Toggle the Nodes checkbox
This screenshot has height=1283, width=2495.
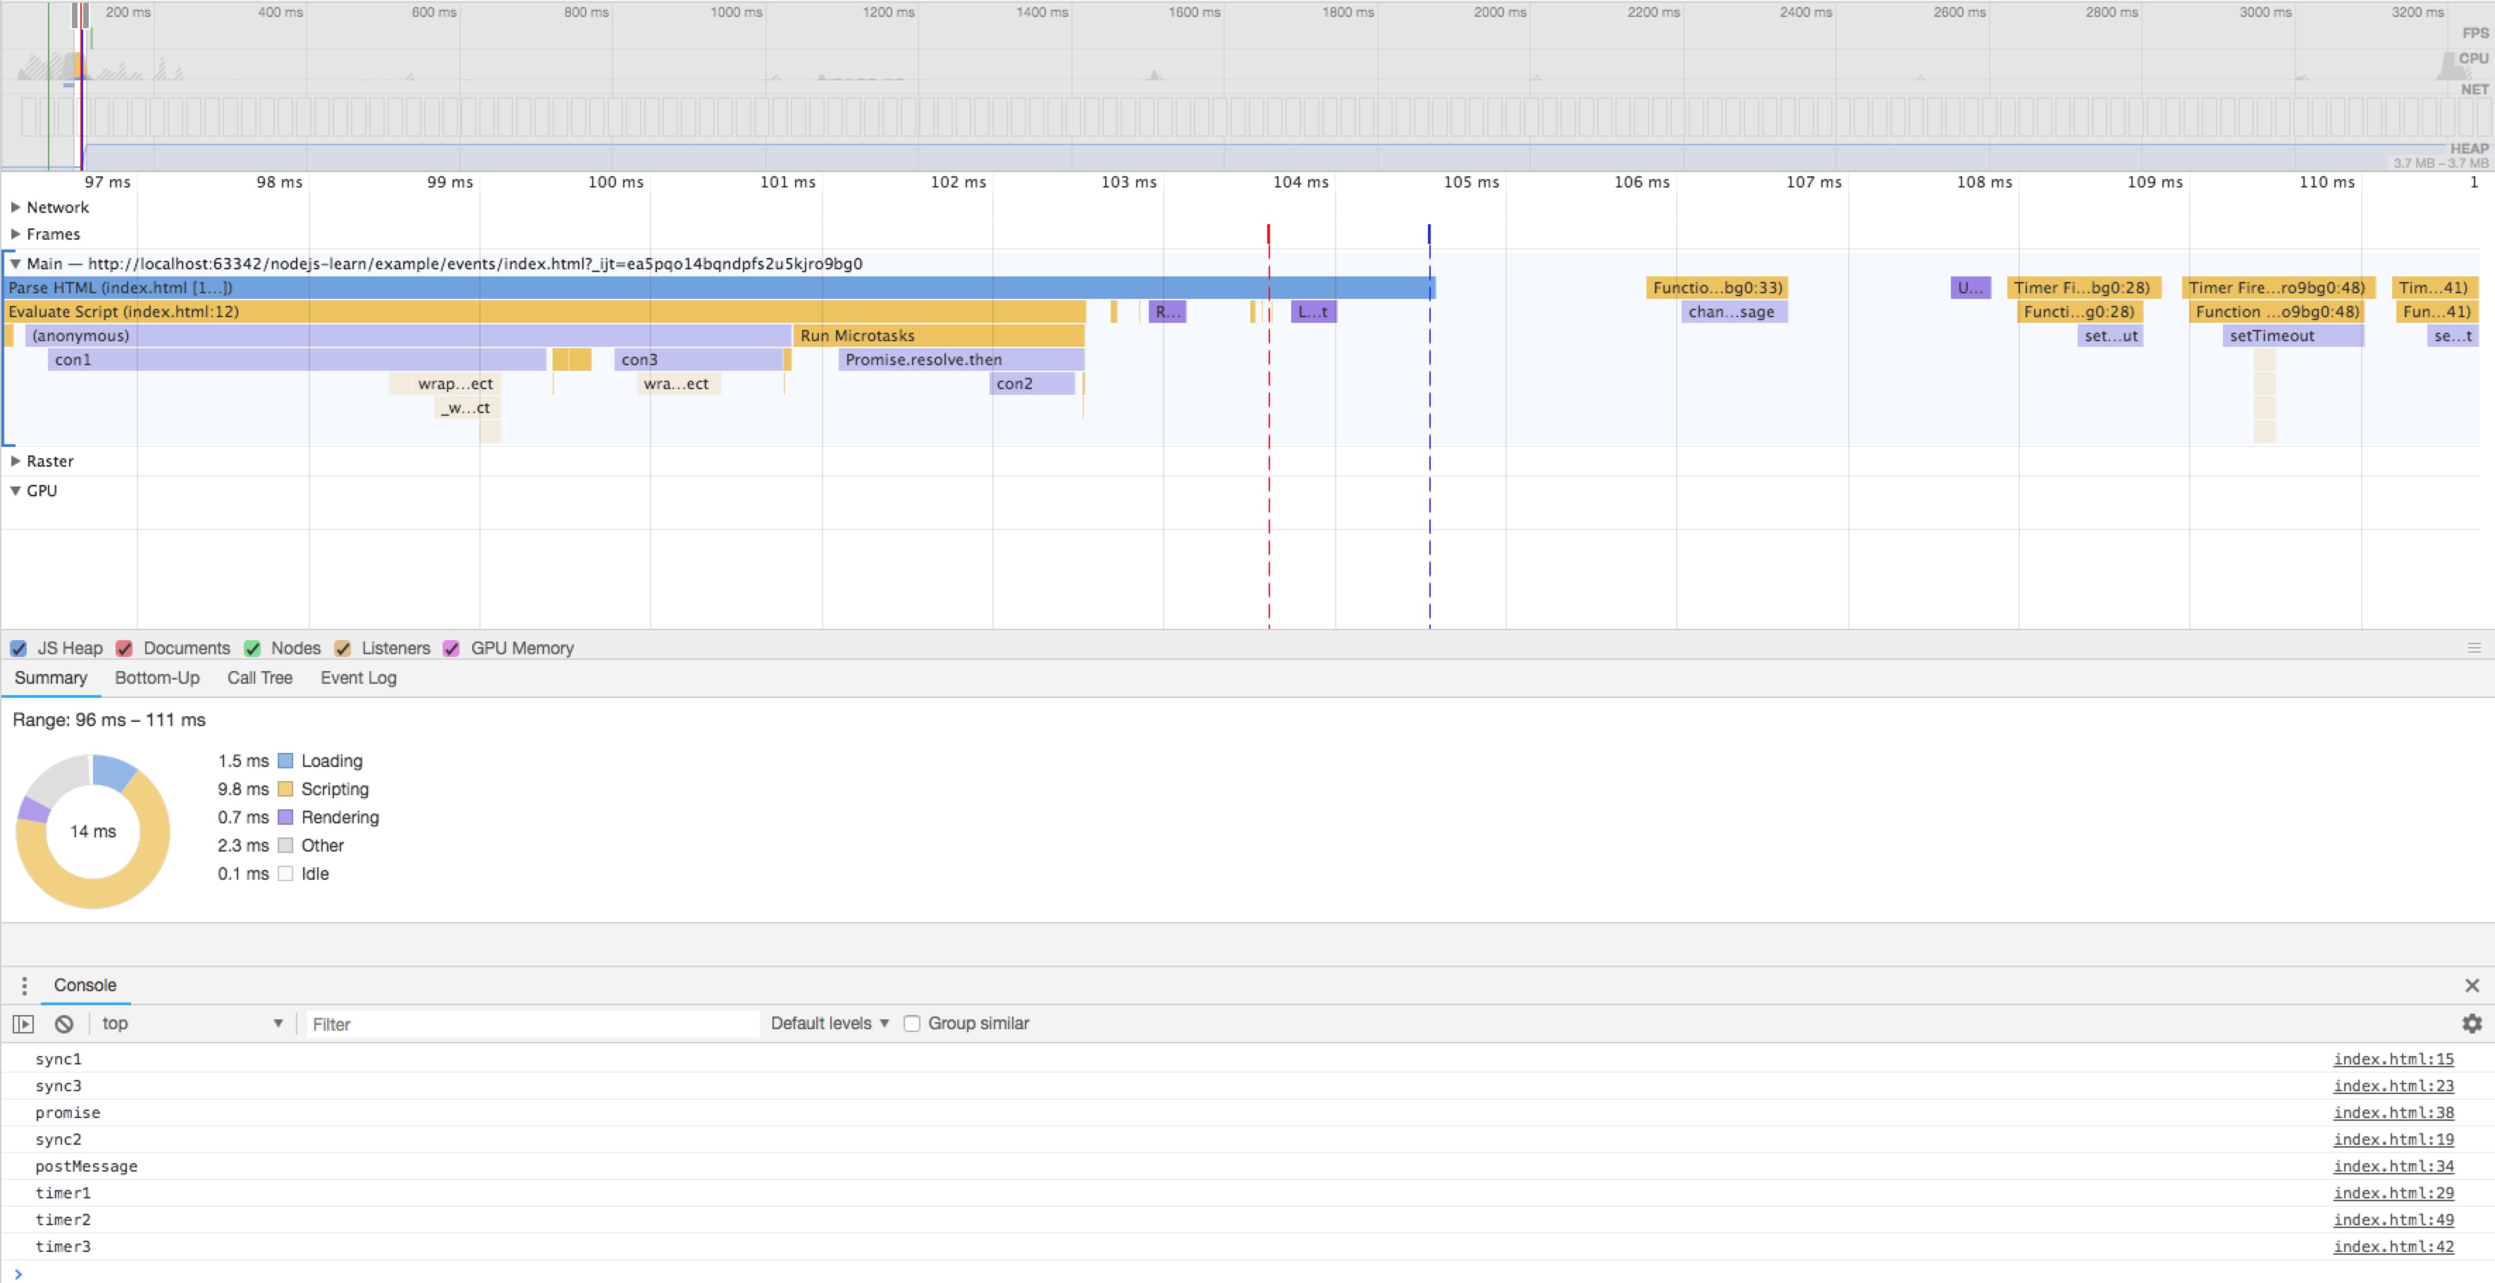[252, 649]
